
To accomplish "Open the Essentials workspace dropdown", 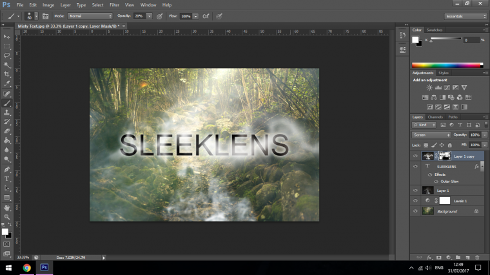I will (465, 16).
